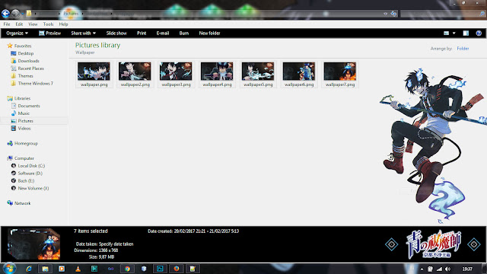Viewport: 487px width, 274px height.
Task: Click the network signal tray icon
Action: 439,269
